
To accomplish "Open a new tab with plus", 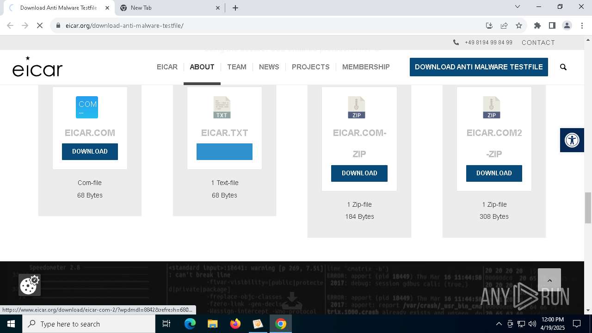I will [235, 8].
